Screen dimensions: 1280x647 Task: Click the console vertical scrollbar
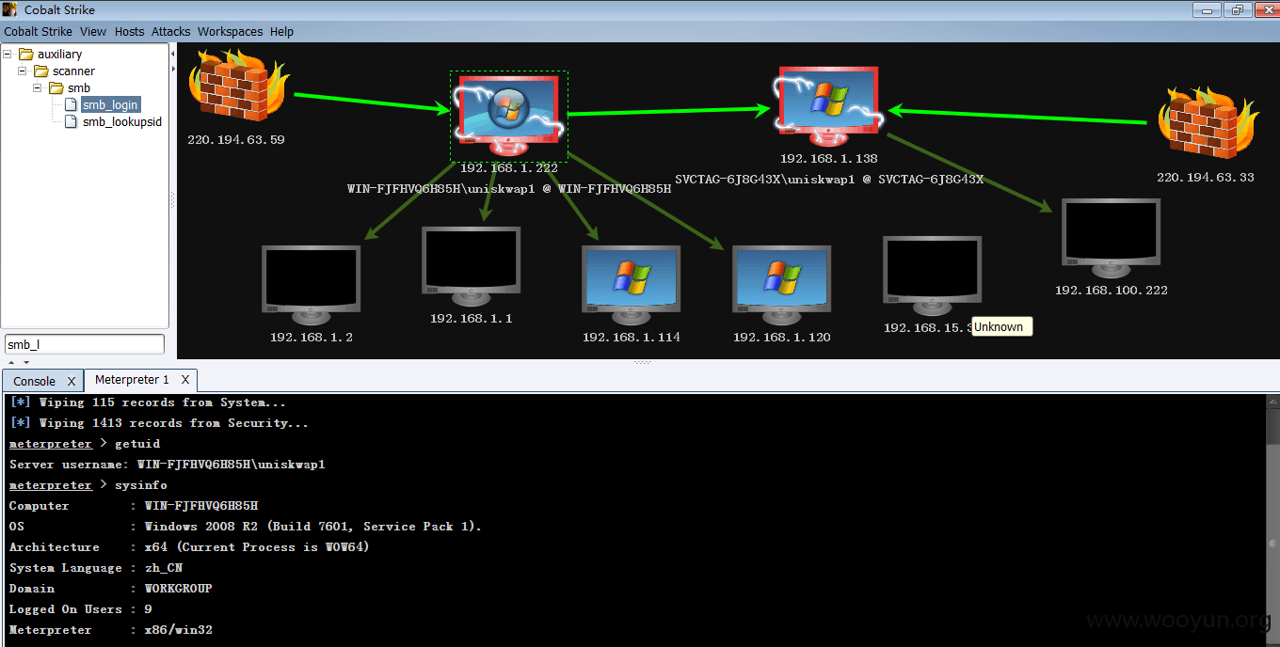(1272, 519)
